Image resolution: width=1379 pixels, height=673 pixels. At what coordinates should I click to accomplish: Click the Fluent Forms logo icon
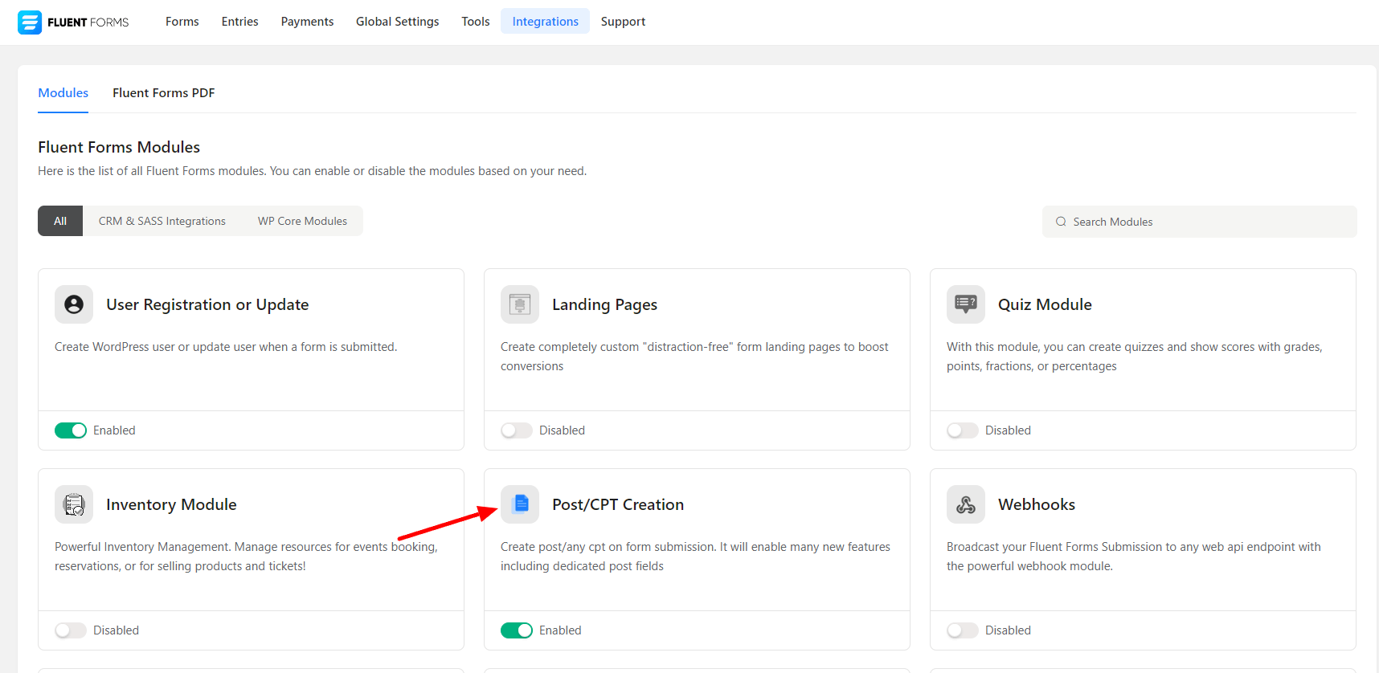(x=30, y=22)
